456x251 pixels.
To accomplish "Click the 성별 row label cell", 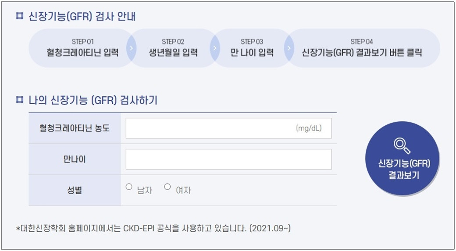I will [x=75, y=191].
